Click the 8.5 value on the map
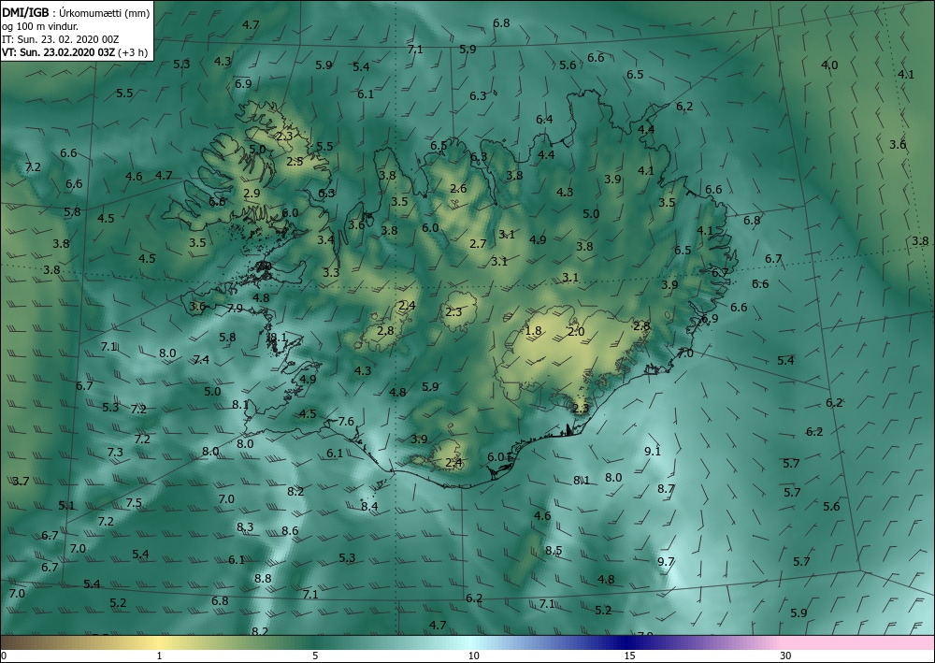This screenshot has height=663, width=935. [554, 550]
